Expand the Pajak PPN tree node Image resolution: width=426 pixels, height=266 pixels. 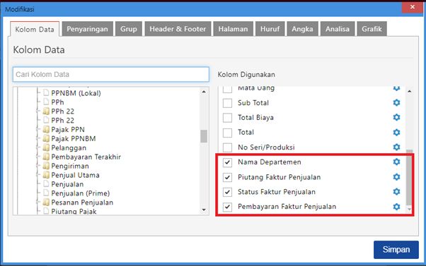click(38, 130)
